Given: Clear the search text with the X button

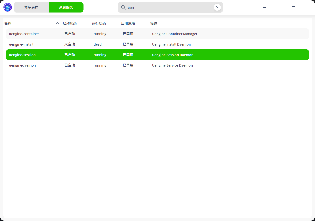Looking at the screenshot, I should coord(217,7).
